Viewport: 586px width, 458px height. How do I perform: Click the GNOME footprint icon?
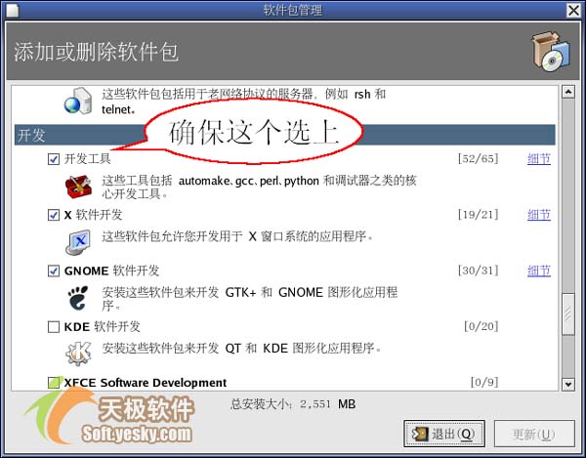78,298
